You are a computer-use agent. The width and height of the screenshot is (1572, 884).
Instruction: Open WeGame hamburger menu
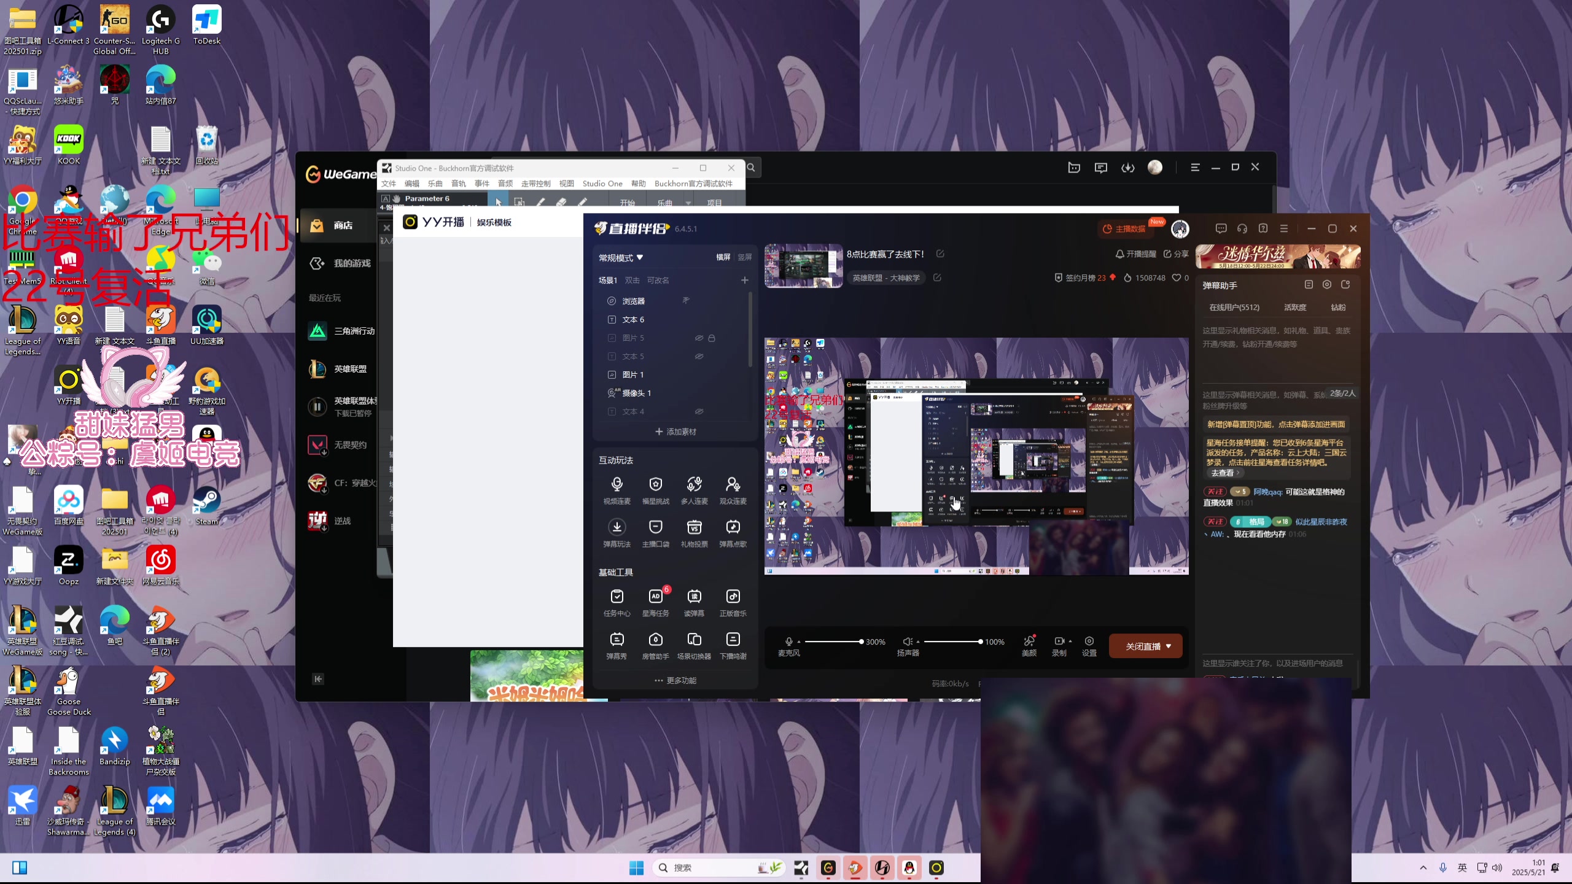pos(1195,167)
